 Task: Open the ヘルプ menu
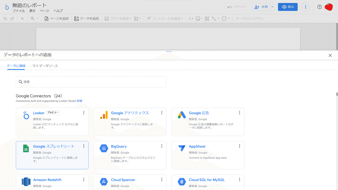coord(58,11)
